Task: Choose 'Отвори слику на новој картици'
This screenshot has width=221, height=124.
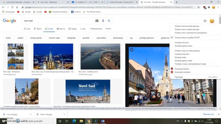Action: click(195, 51)
